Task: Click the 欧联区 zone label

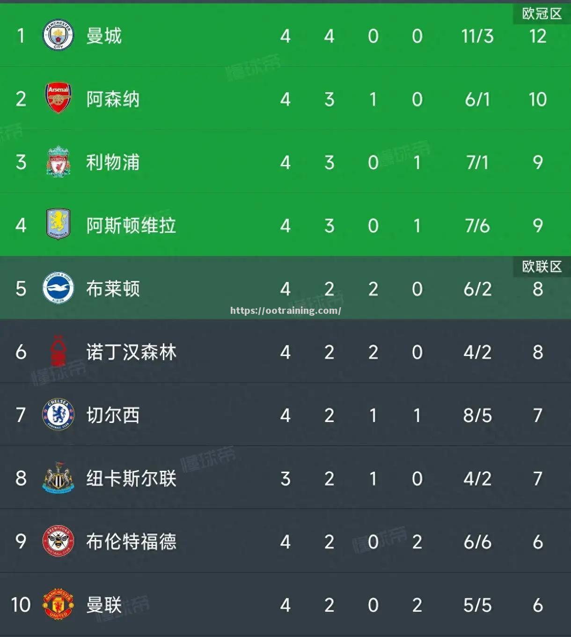Action: click(542, 267)
